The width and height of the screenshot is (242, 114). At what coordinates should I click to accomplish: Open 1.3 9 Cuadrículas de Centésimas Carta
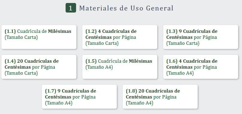(x=201, y=37)
